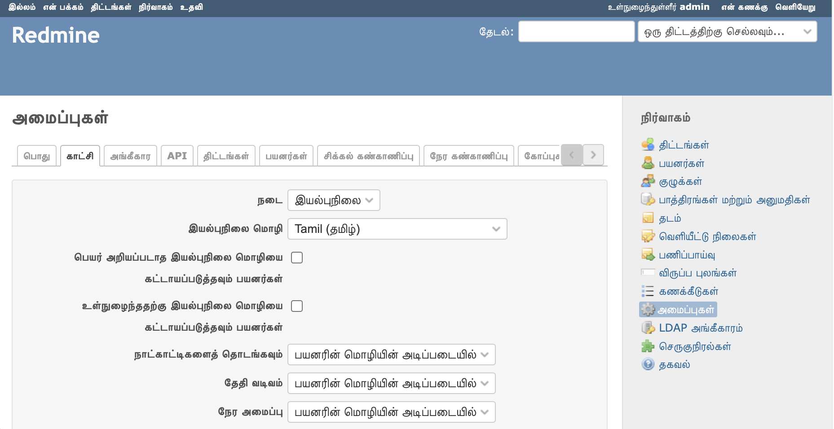Open குழுக்கள் (Groups) via its icon

pos(648,181)
